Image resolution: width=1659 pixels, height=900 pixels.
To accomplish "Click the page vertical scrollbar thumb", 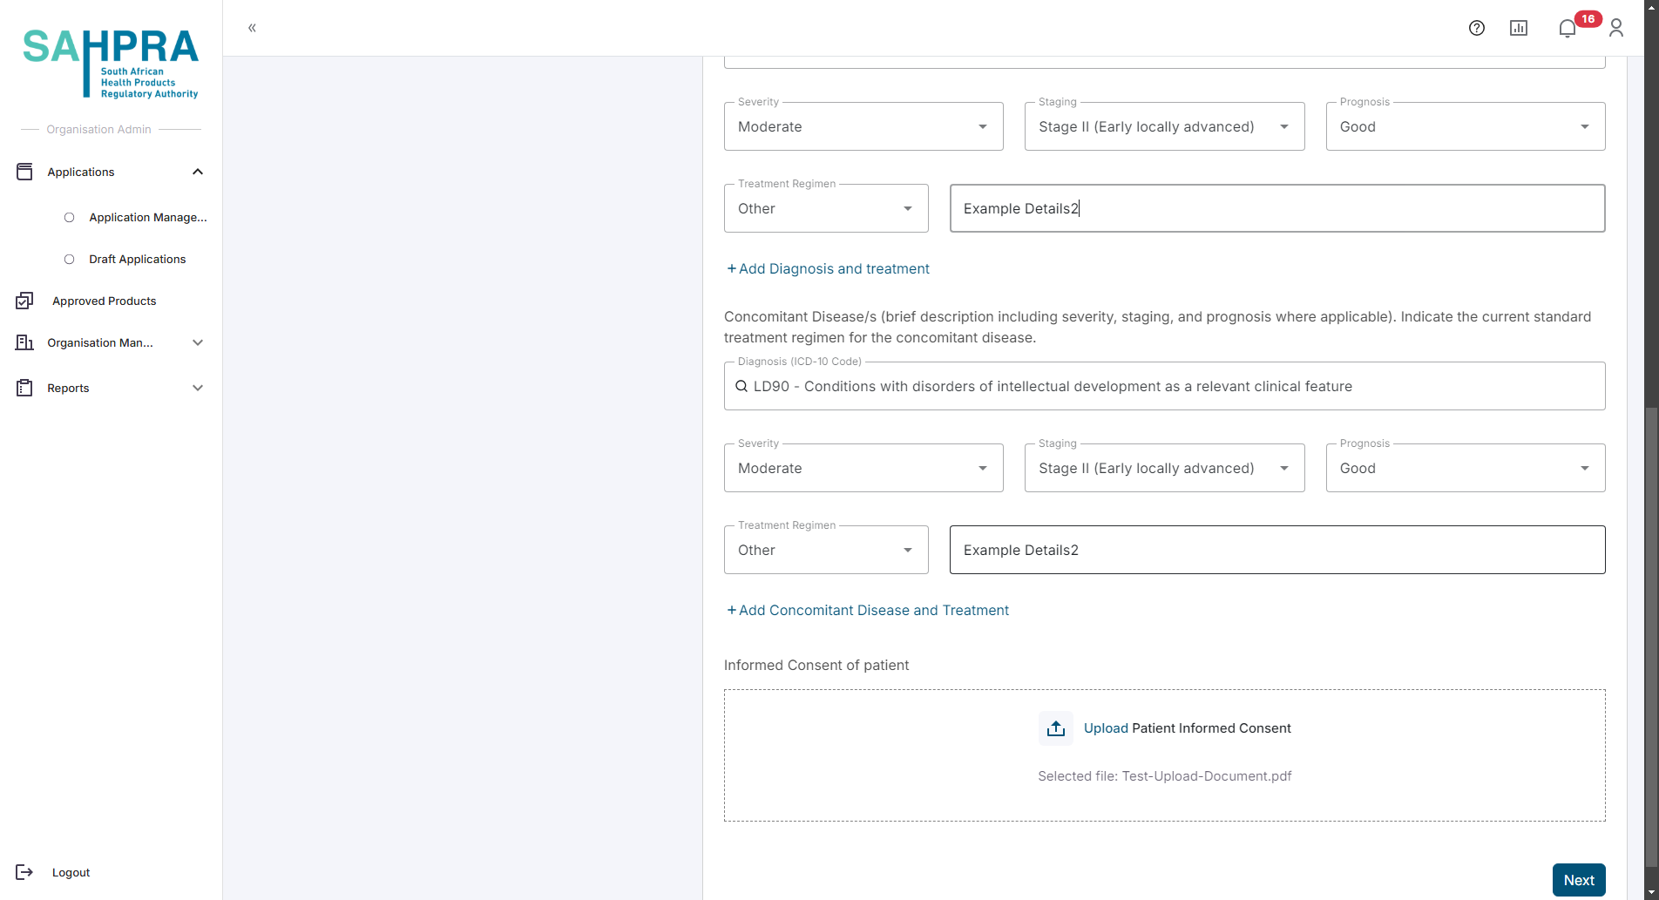I will (1650, 645).
